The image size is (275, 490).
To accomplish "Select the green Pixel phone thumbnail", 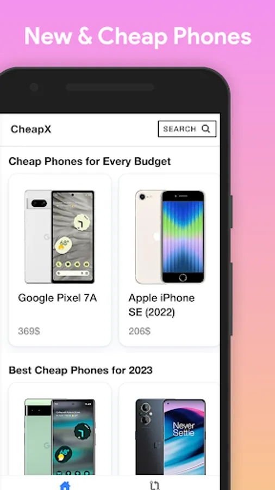I will (x=60, y=437).
